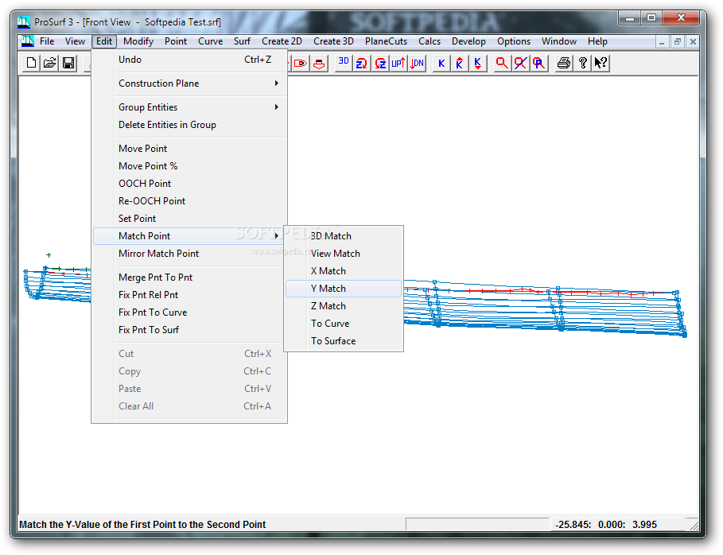Select X Match option
The width and height of the screenshot is (723, 555).
[x=344, y=271]
